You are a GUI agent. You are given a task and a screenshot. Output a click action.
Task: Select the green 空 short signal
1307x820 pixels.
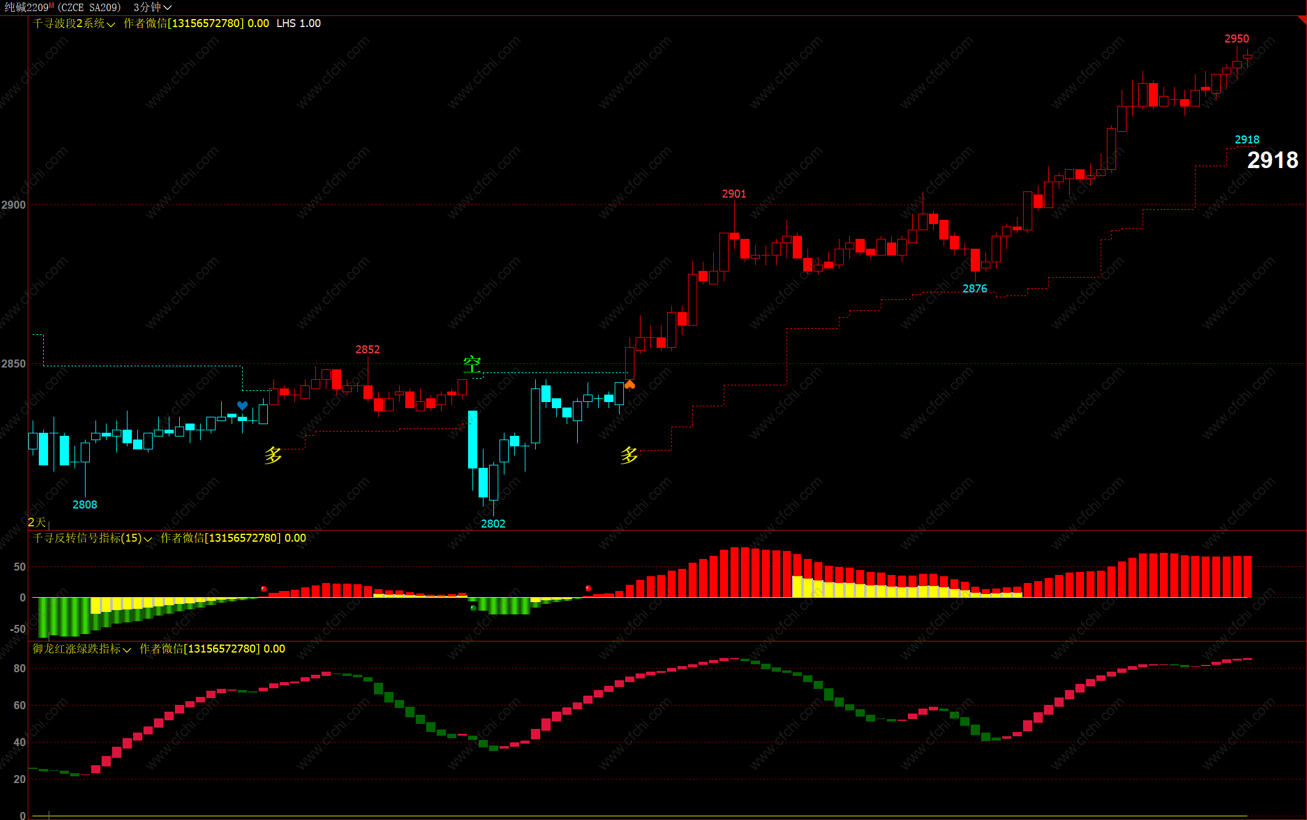click(472, 364)
